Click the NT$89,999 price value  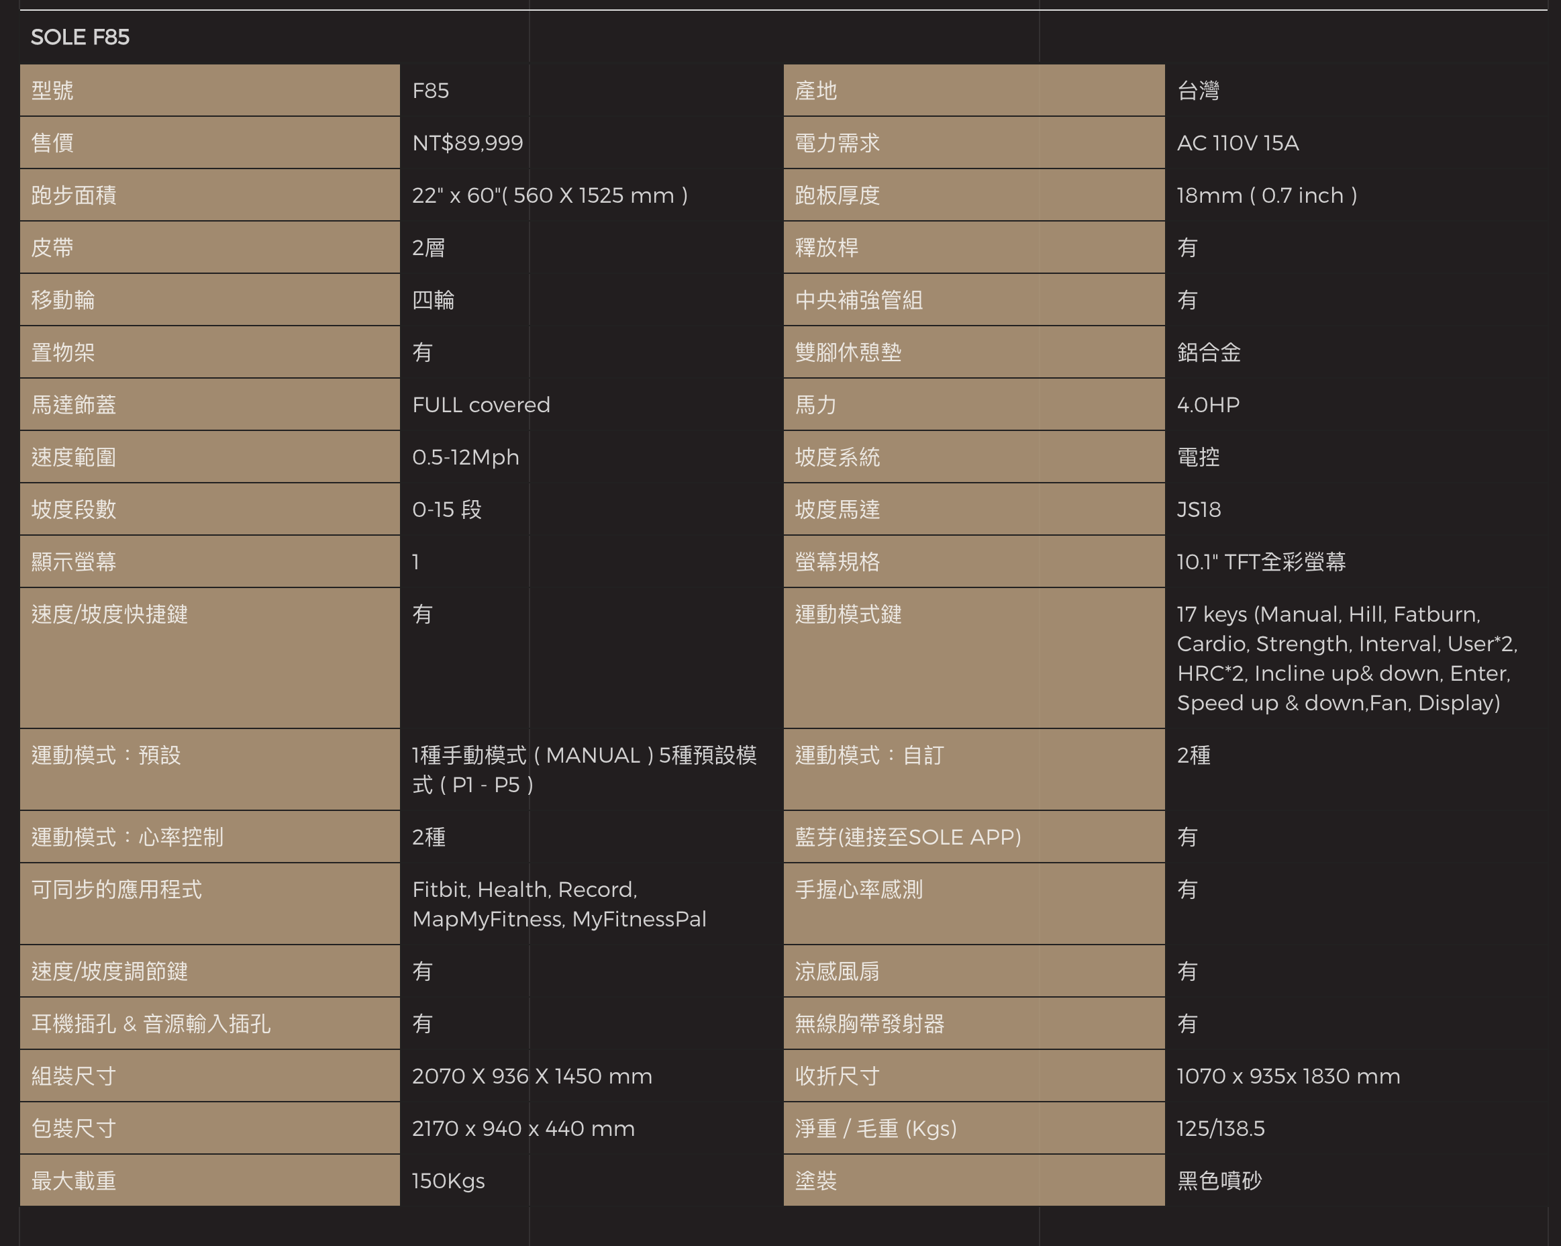click(467, 143)
